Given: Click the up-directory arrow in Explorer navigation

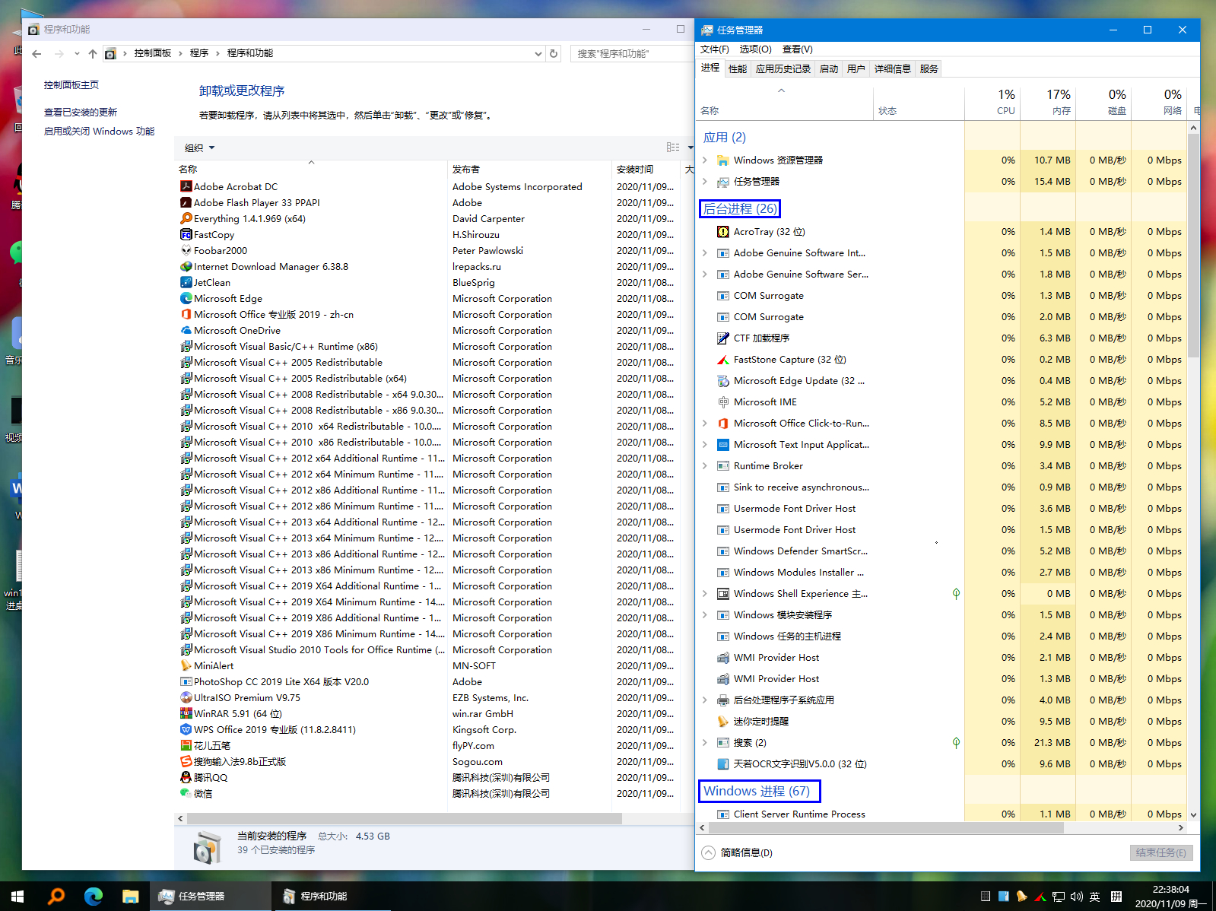Looking at the screenshot, I should 93,53.
